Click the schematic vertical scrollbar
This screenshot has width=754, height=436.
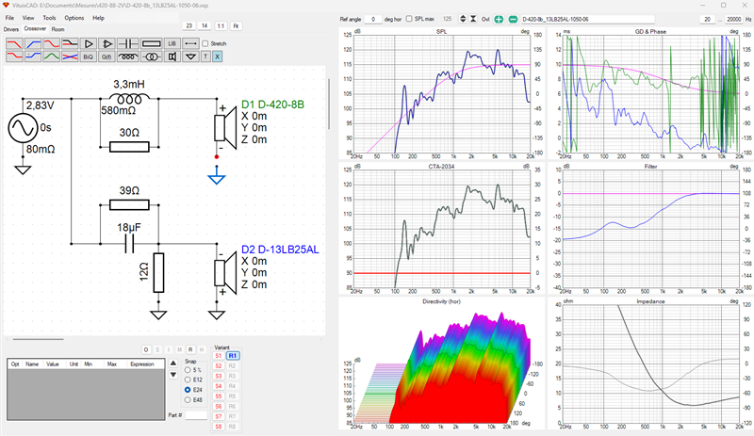click(329, 104)
